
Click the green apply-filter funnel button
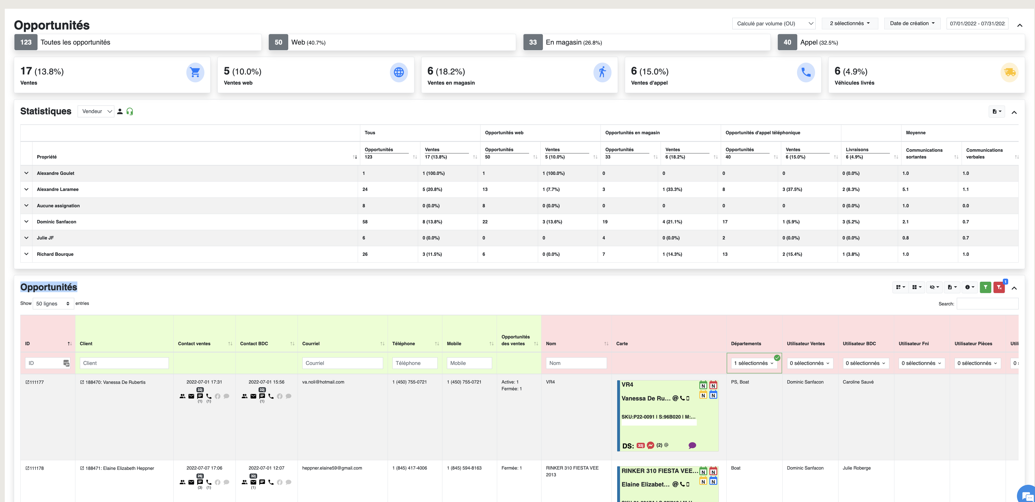pyautogui.click(x=985, y=287)
